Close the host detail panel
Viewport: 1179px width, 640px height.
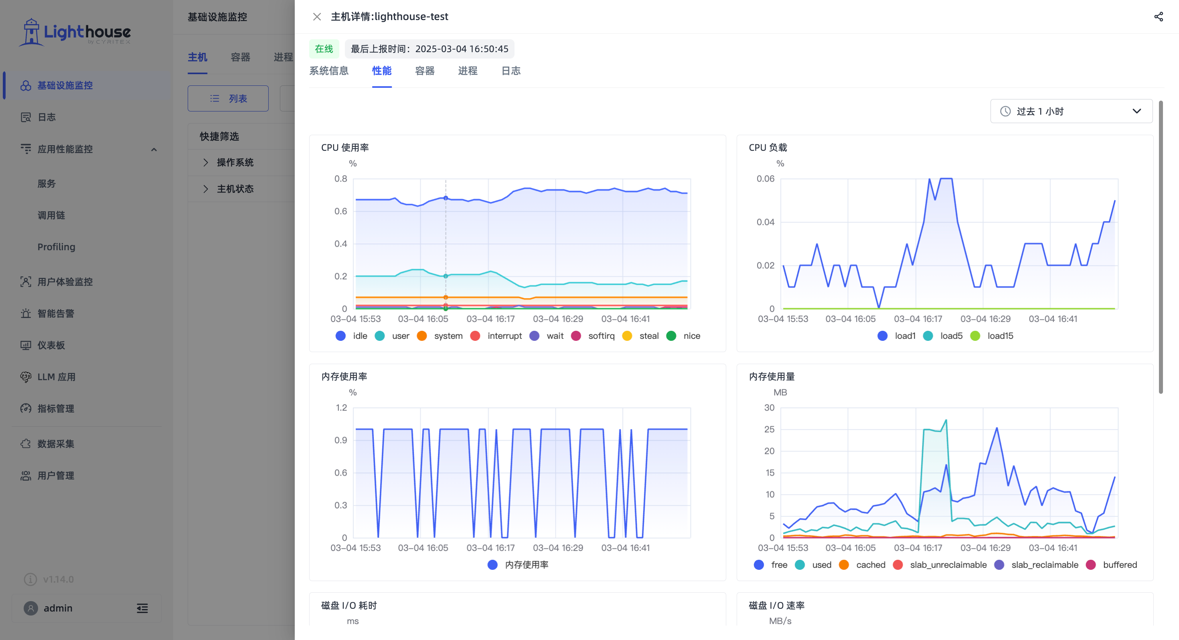[x=317, y=17]
